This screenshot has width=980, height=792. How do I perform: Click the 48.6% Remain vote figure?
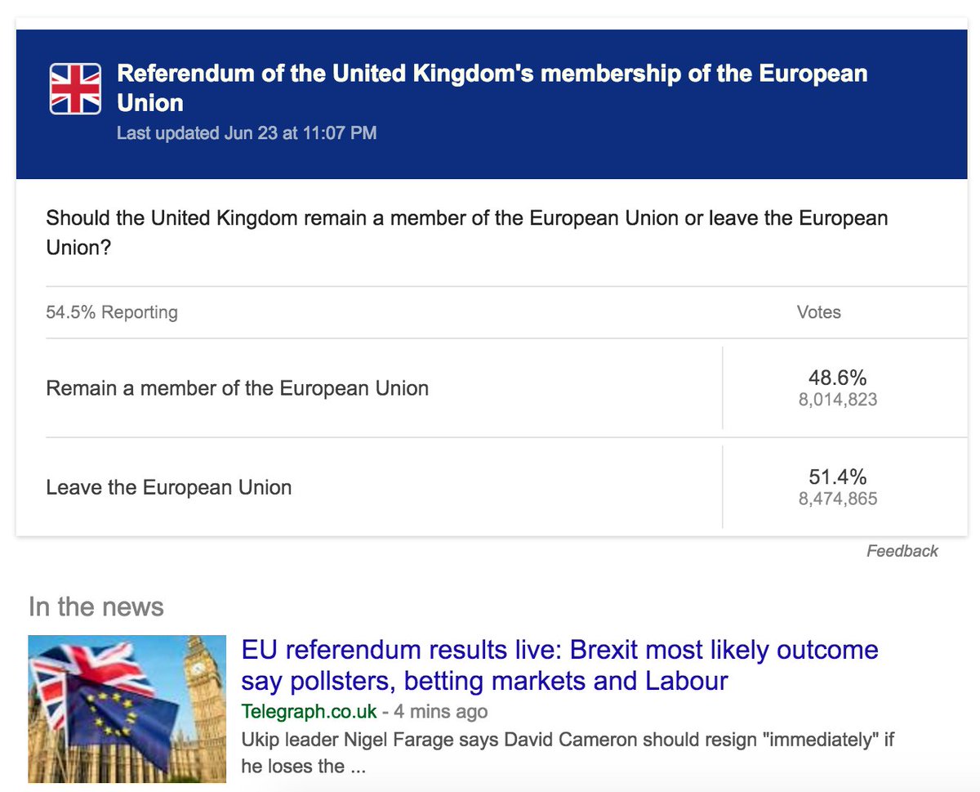(x=838, y=378)
